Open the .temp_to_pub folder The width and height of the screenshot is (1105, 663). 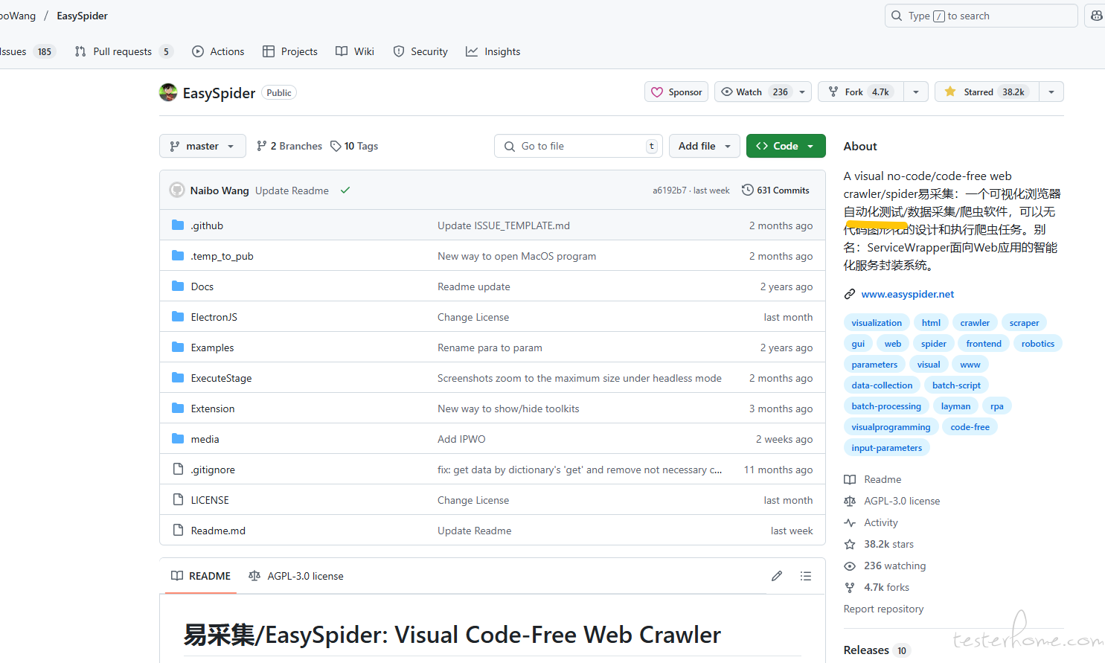coord(222,256)
